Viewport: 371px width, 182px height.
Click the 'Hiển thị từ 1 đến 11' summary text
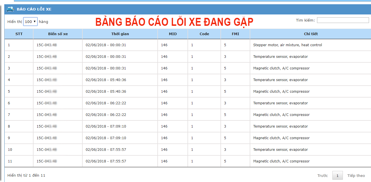[26, 175]
